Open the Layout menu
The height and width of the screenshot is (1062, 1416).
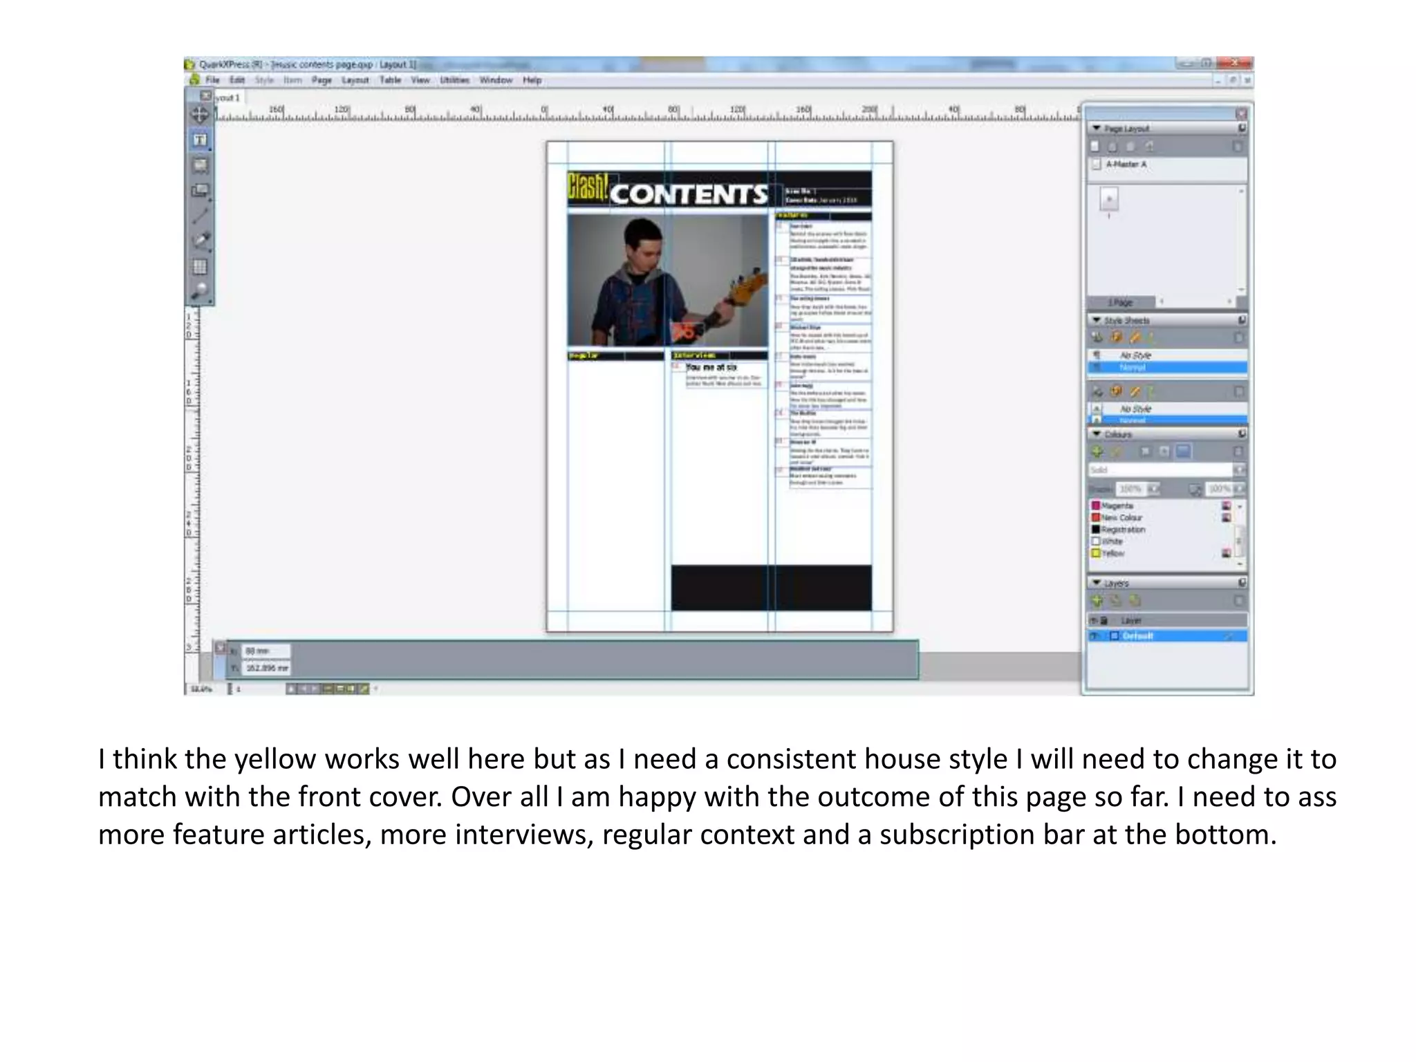355,80
